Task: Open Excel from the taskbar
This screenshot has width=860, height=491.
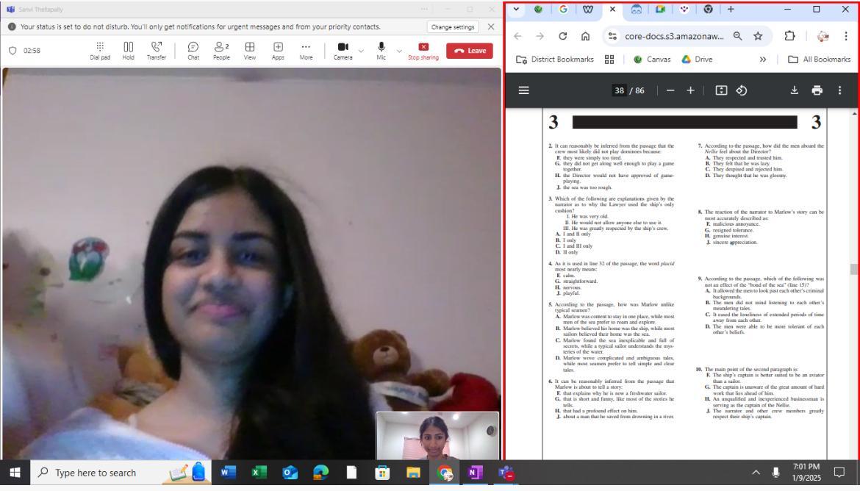Action: (259, 473)
